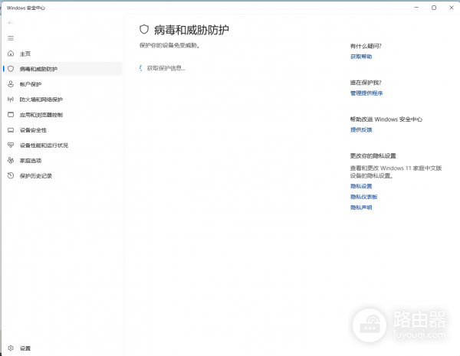Close the Windows 安全中心 window
The height and width of the screenshot is (356, 460).
452,8
